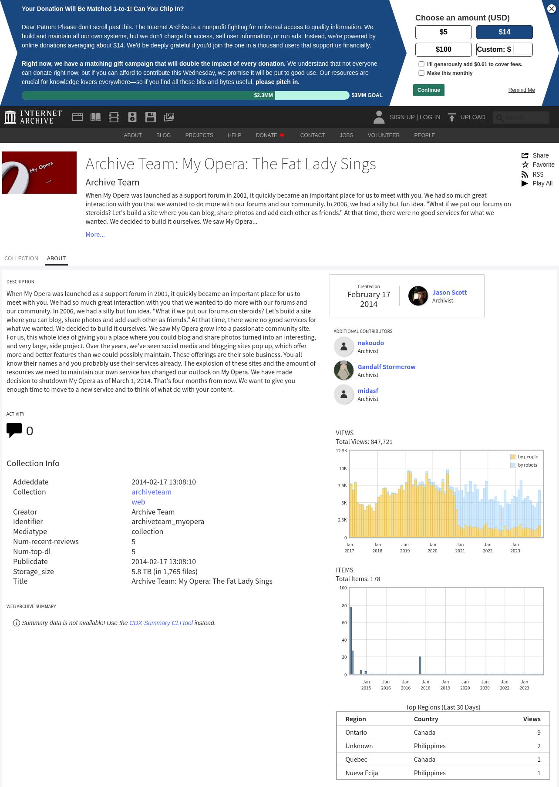Click Gandalf Stormcrow's avatar

(x=344, y=370)
